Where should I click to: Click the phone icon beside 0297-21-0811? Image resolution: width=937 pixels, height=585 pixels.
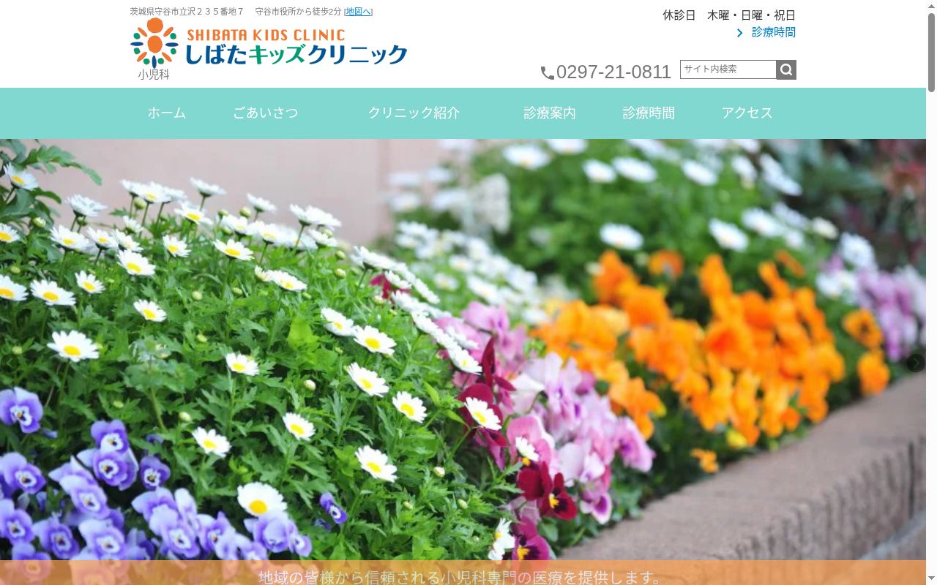pos(548,72)
